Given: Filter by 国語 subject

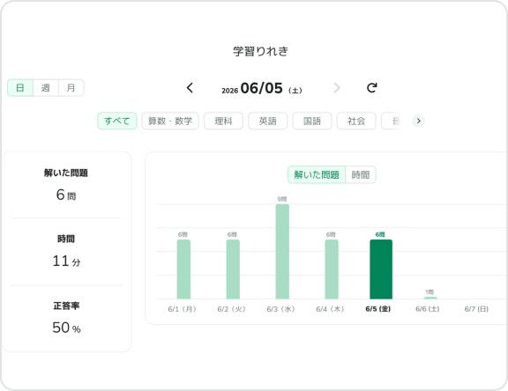Looking at the screenshot, I should [312, 121].
